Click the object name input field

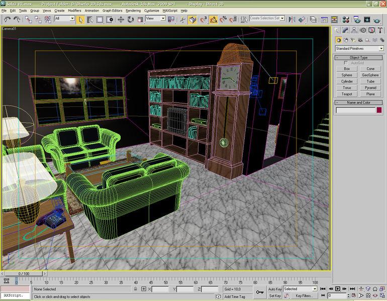click(355, 110)
